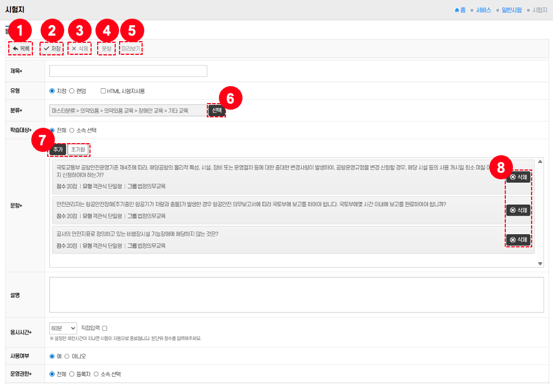Enable HTML 시험지사용 checkbox

104,91
